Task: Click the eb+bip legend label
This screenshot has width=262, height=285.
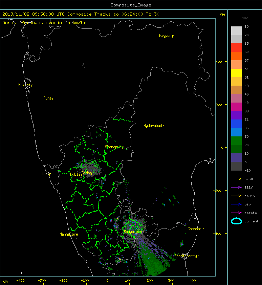Action: [x=250, y=213]
